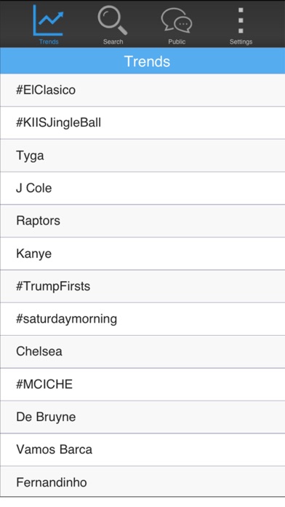Switch to the Search tab label
The height and width of the screenshot is (507, 285).
pyautogui.click(x=113, y=42)
